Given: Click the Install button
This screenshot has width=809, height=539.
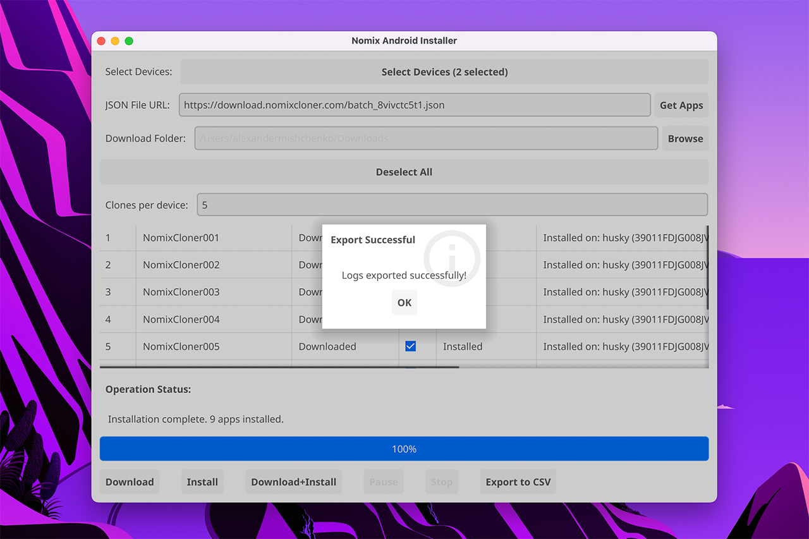Looking at the screenshot, I should (x=202, y=482).
